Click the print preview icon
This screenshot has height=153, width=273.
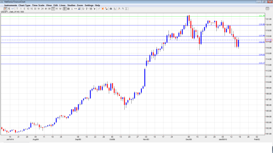[114, 9]
